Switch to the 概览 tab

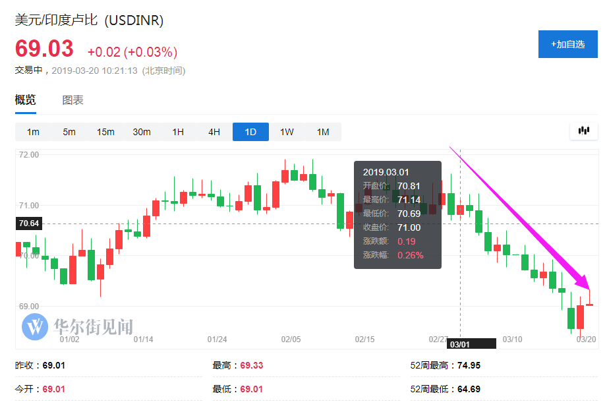pos(26,100)
